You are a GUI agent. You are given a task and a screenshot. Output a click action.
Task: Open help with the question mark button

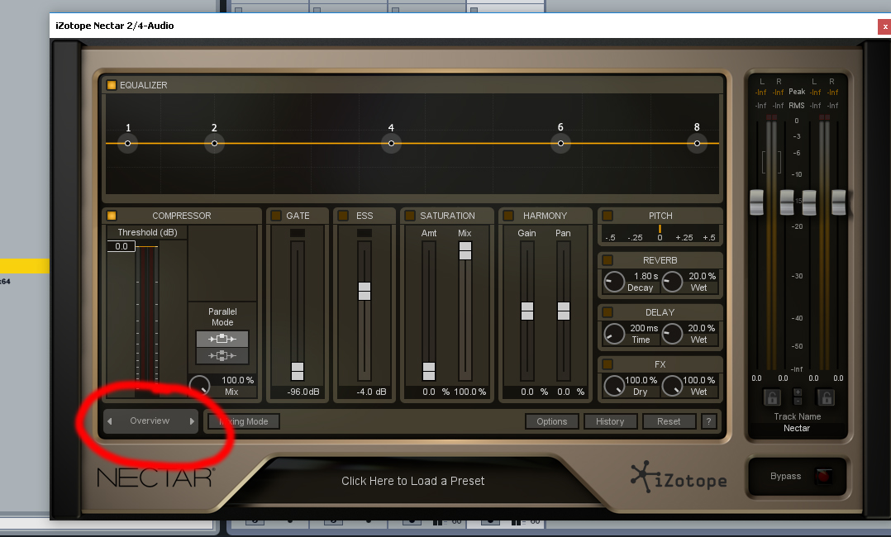pos(708,421)
